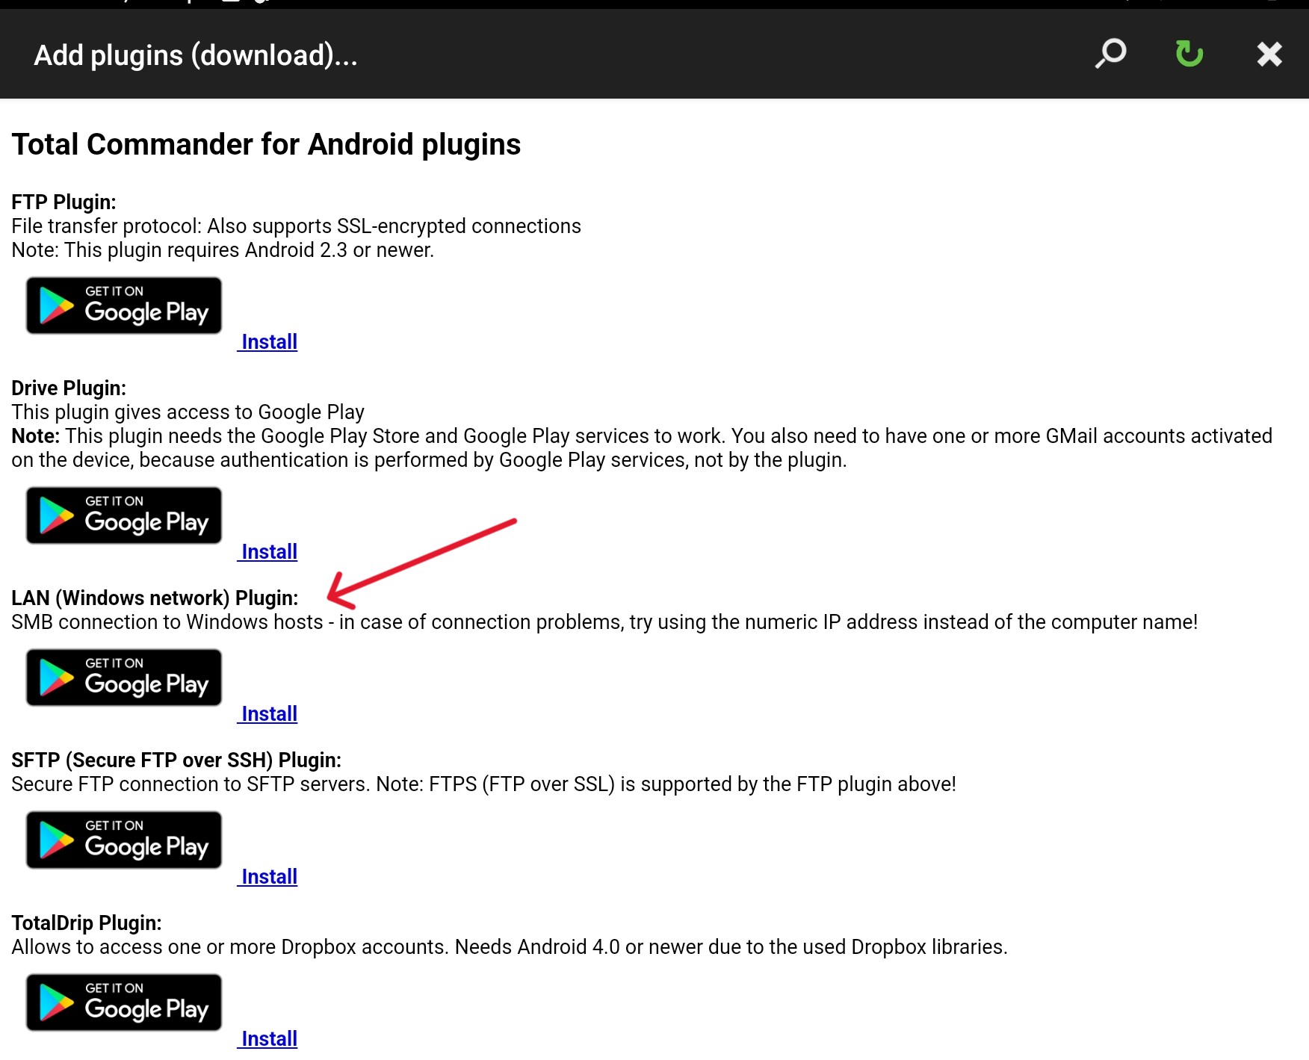Open Google Play badge for LAN Plugin
This screenshot has height=1060, width=1309.
(x=124, y=678)
